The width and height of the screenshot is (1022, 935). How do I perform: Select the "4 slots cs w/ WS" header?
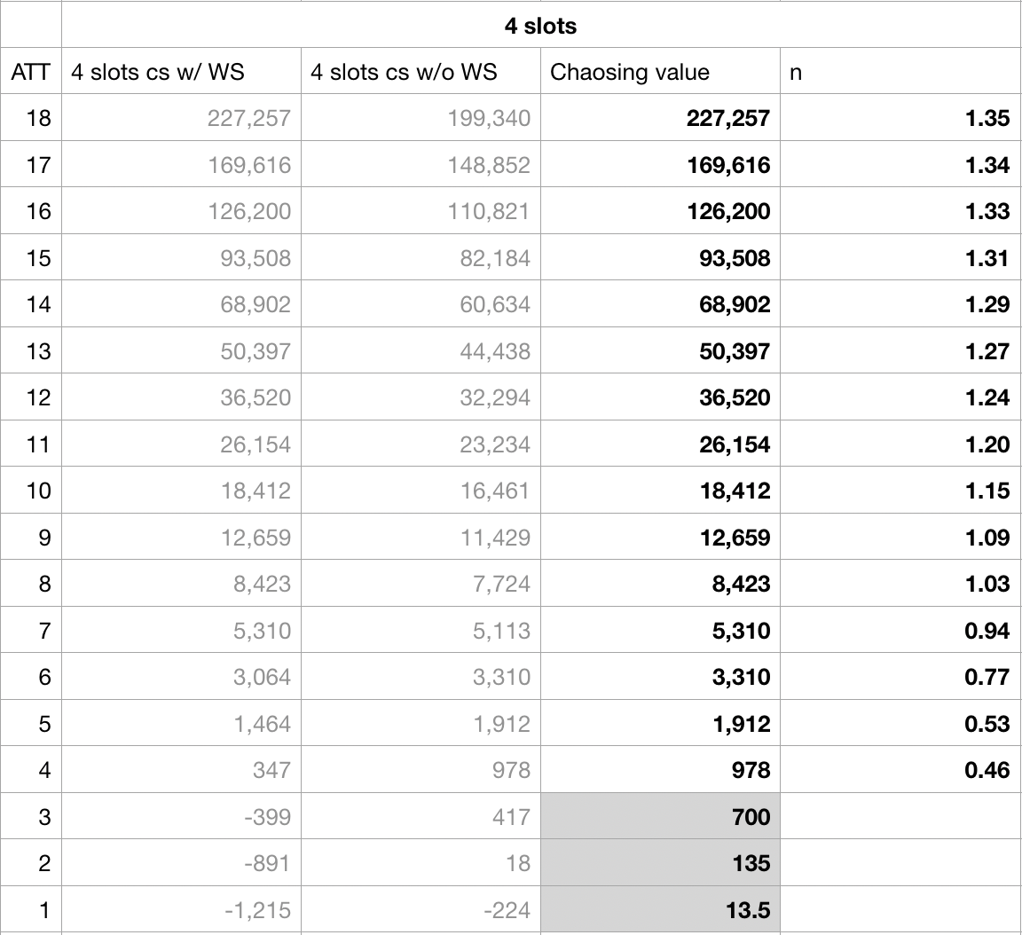181,72
